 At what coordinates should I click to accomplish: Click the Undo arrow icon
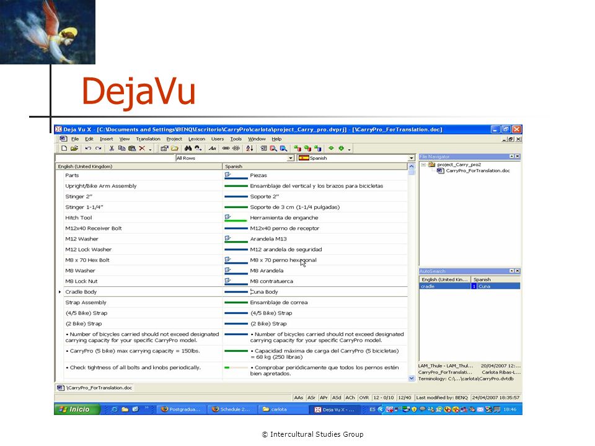[88, 148]
